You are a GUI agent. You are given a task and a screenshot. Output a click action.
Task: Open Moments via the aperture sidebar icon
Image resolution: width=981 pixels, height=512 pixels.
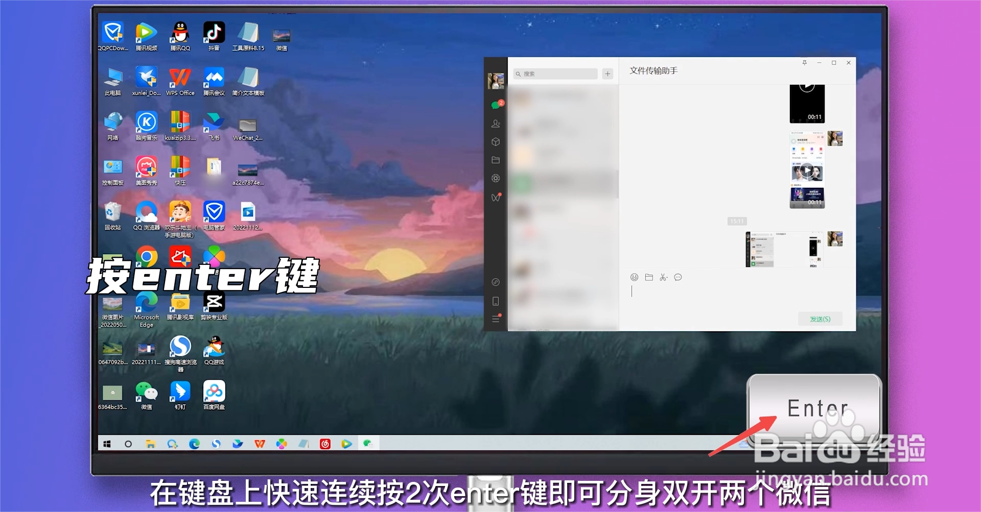pos(496,178)
